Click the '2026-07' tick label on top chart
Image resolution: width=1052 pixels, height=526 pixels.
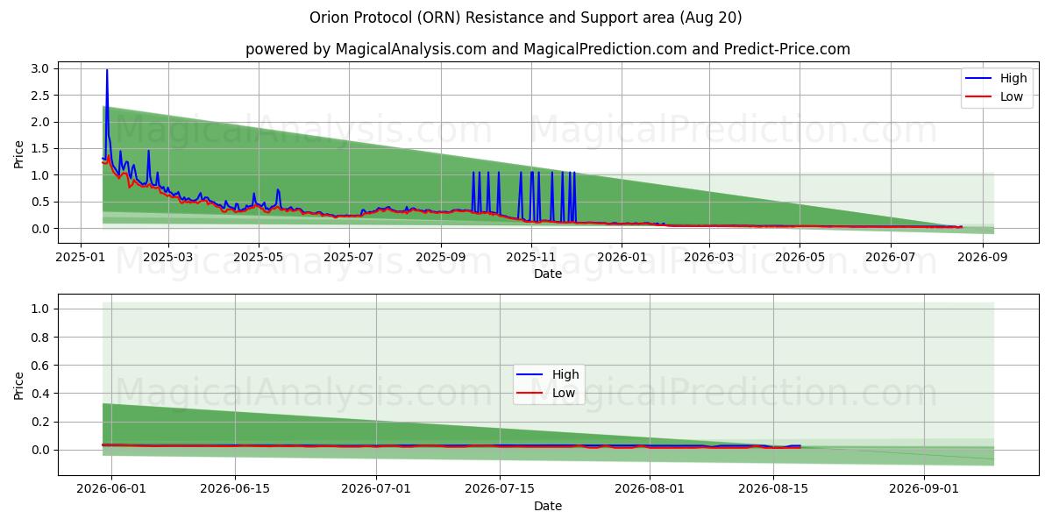pyautogui.click(x=889, y=257)
